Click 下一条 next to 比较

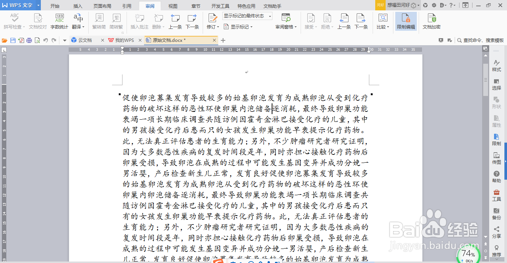click(361, 21)
